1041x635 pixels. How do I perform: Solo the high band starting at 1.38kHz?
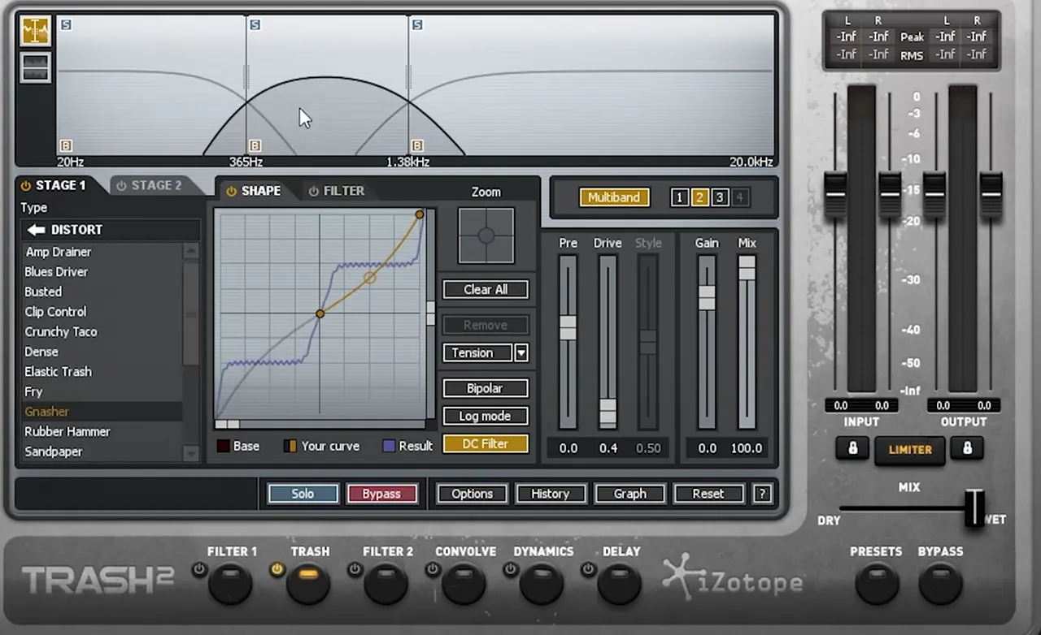[x=417, y=24]
